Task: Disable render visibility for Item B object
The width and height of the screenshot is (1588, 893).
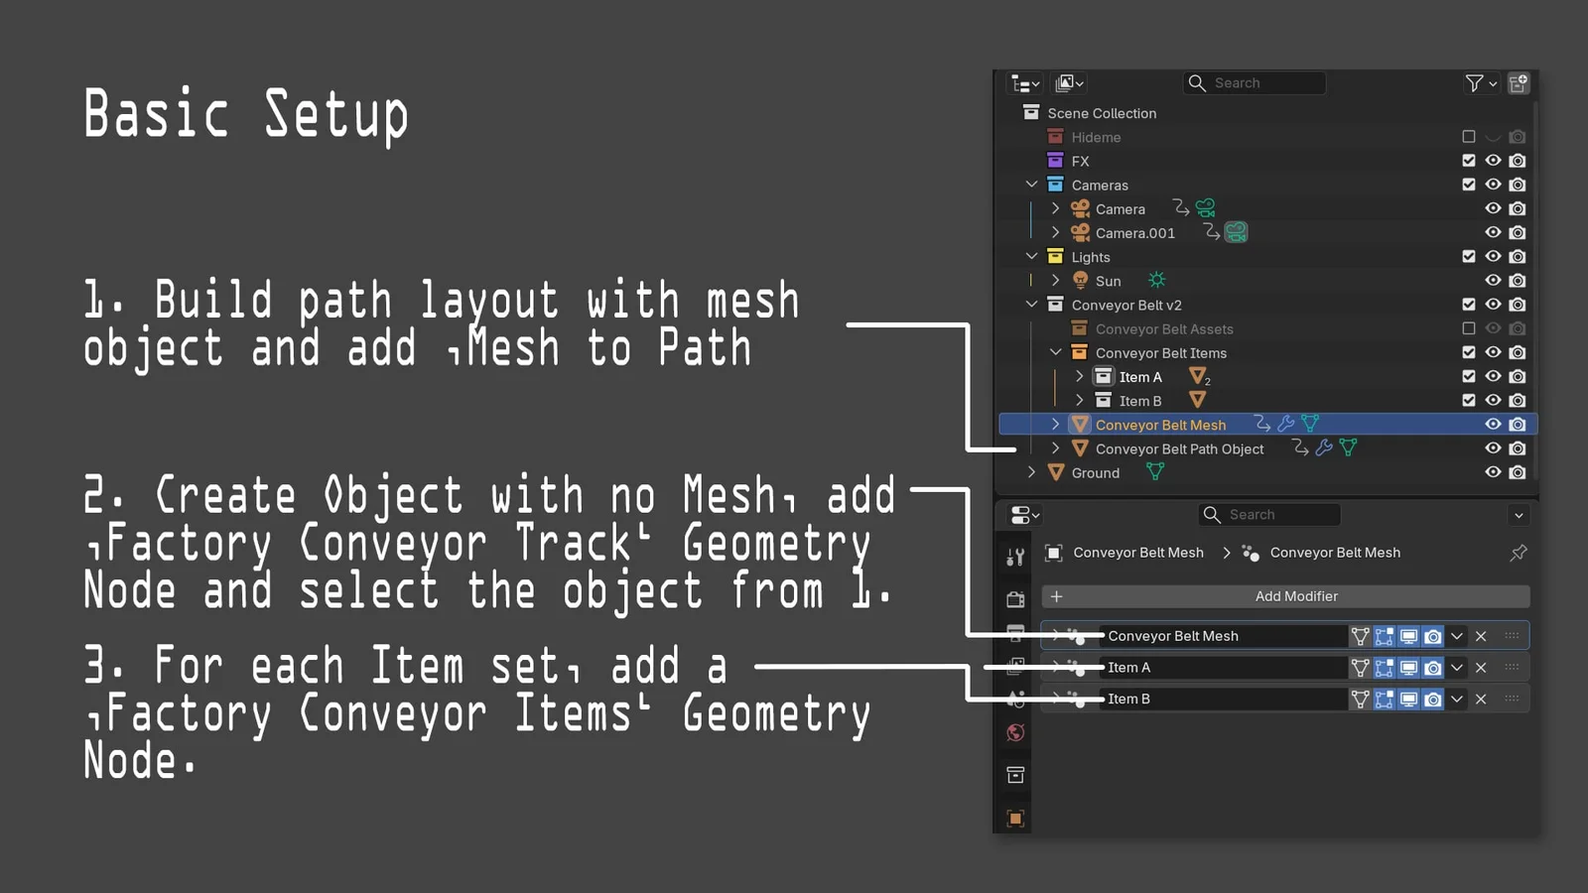Action: point(1517,400)
